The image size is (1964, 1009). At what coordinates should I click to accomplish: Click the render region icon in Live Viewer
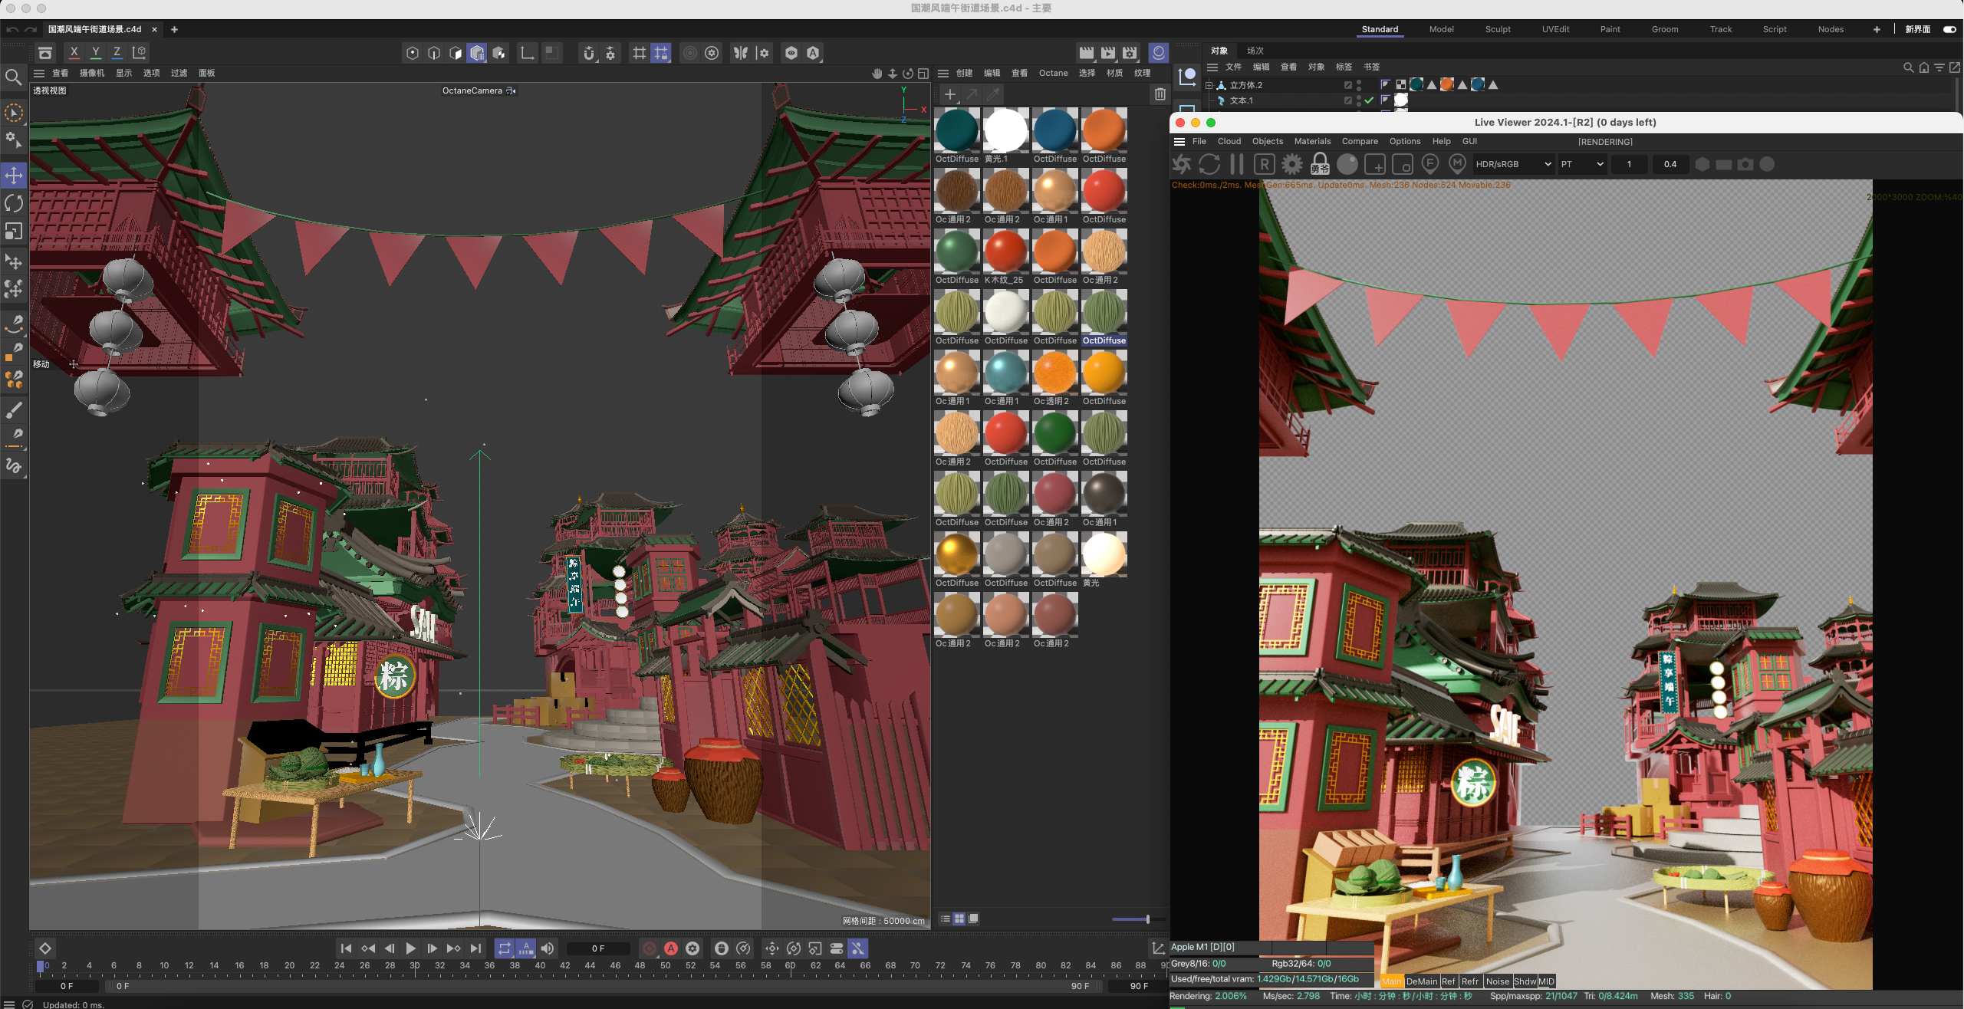pos(1375,164)
